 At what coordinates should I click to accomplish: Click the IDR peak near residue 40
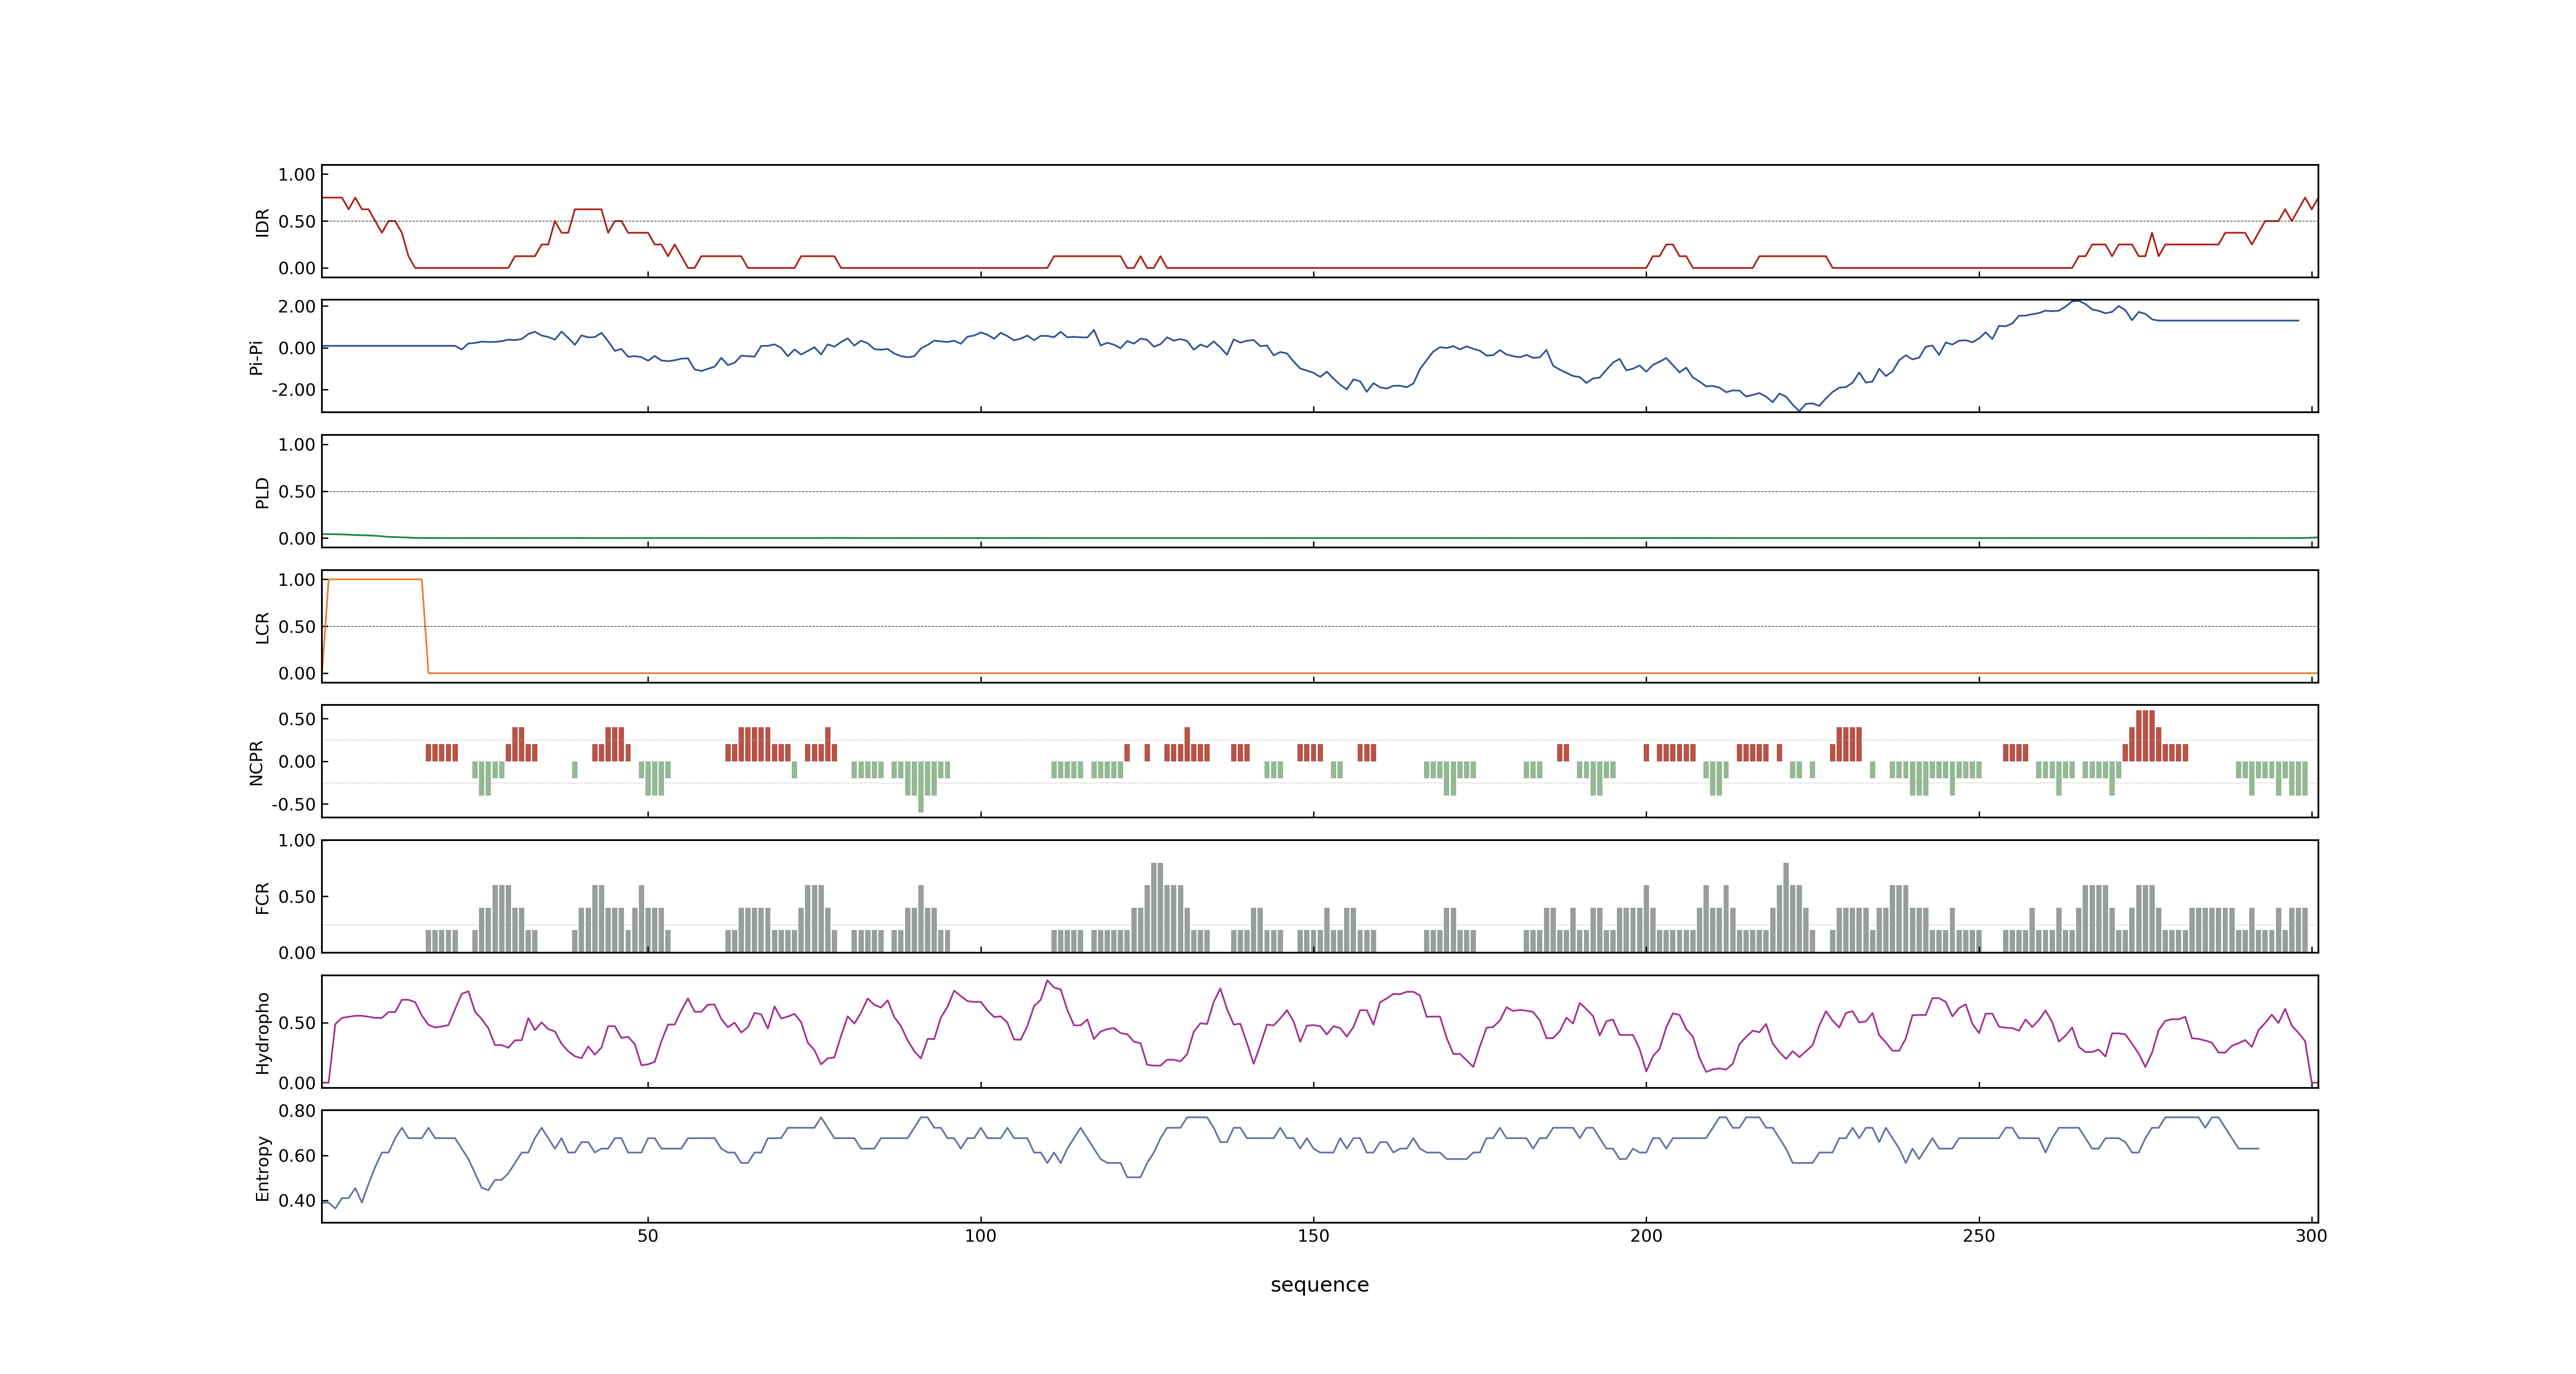(x=588, y=209)
